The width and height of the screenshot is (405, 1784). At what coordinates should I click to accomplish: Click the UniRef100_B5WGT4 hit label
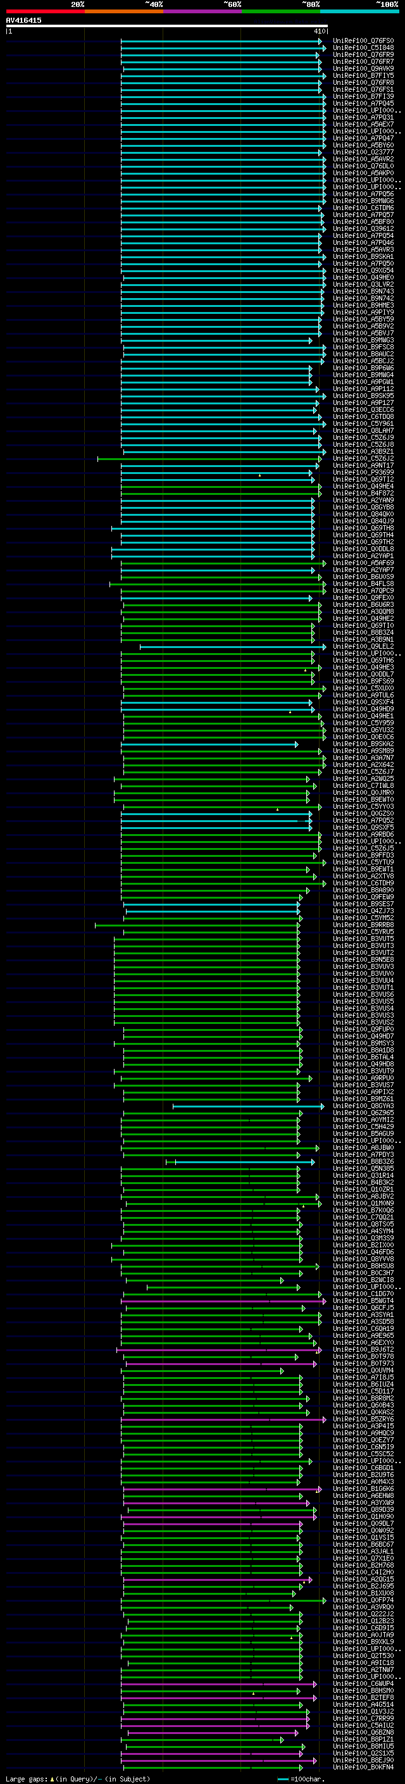pos(363,1301)
